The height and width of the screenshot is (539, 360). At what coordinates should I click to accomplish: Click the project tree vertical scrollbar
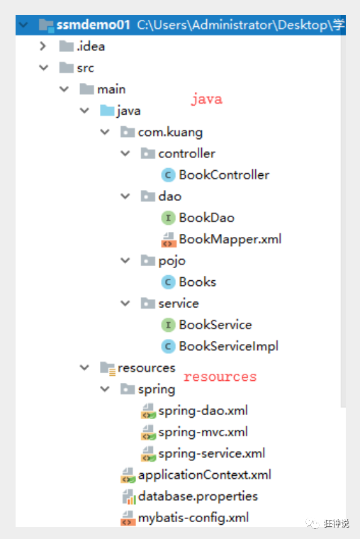pos(344,220)
